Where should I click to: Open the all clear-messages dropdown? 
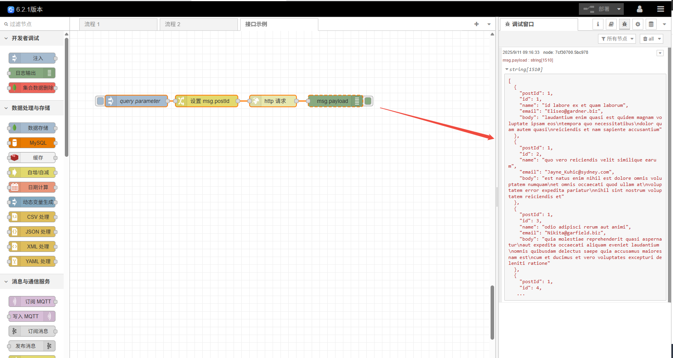[651, 39]
